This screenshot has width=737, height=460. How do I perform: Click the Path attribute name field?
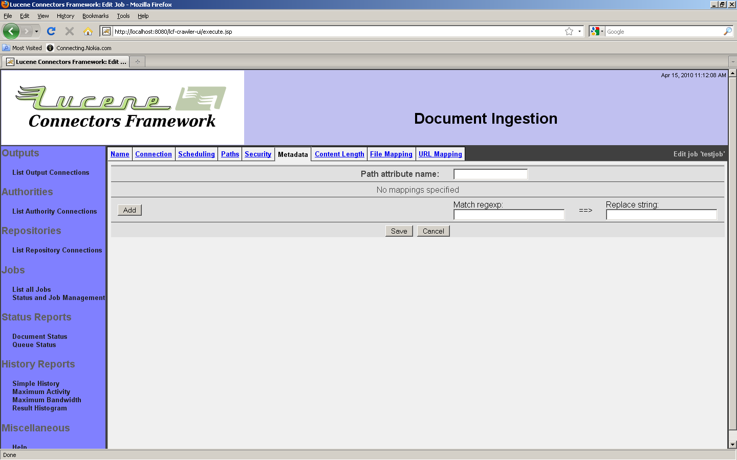(x=490, y=174)
